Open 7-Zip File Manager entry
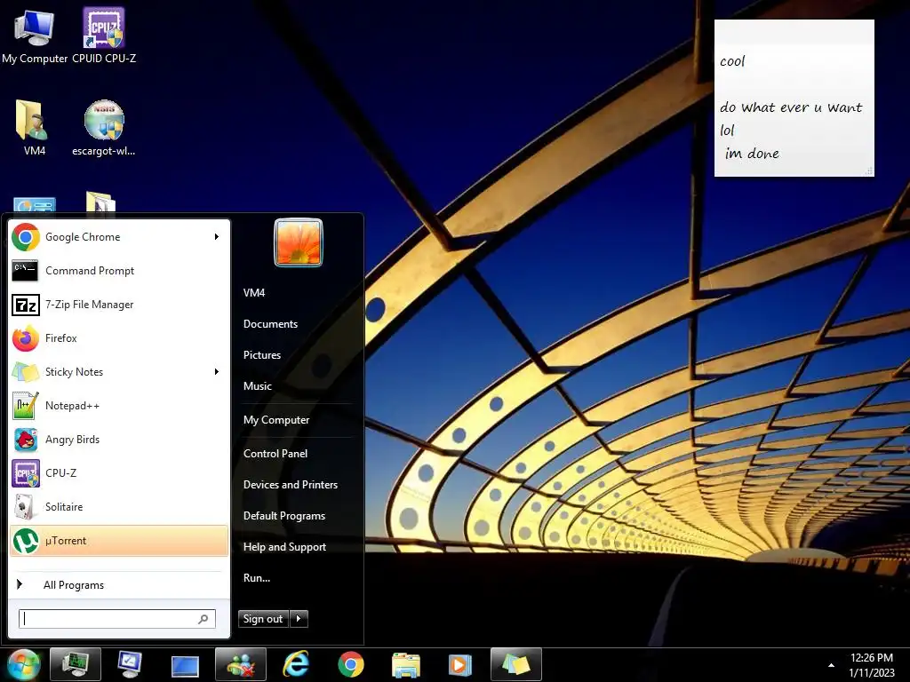This screenshot has height=682, width=910. [119, 305]
